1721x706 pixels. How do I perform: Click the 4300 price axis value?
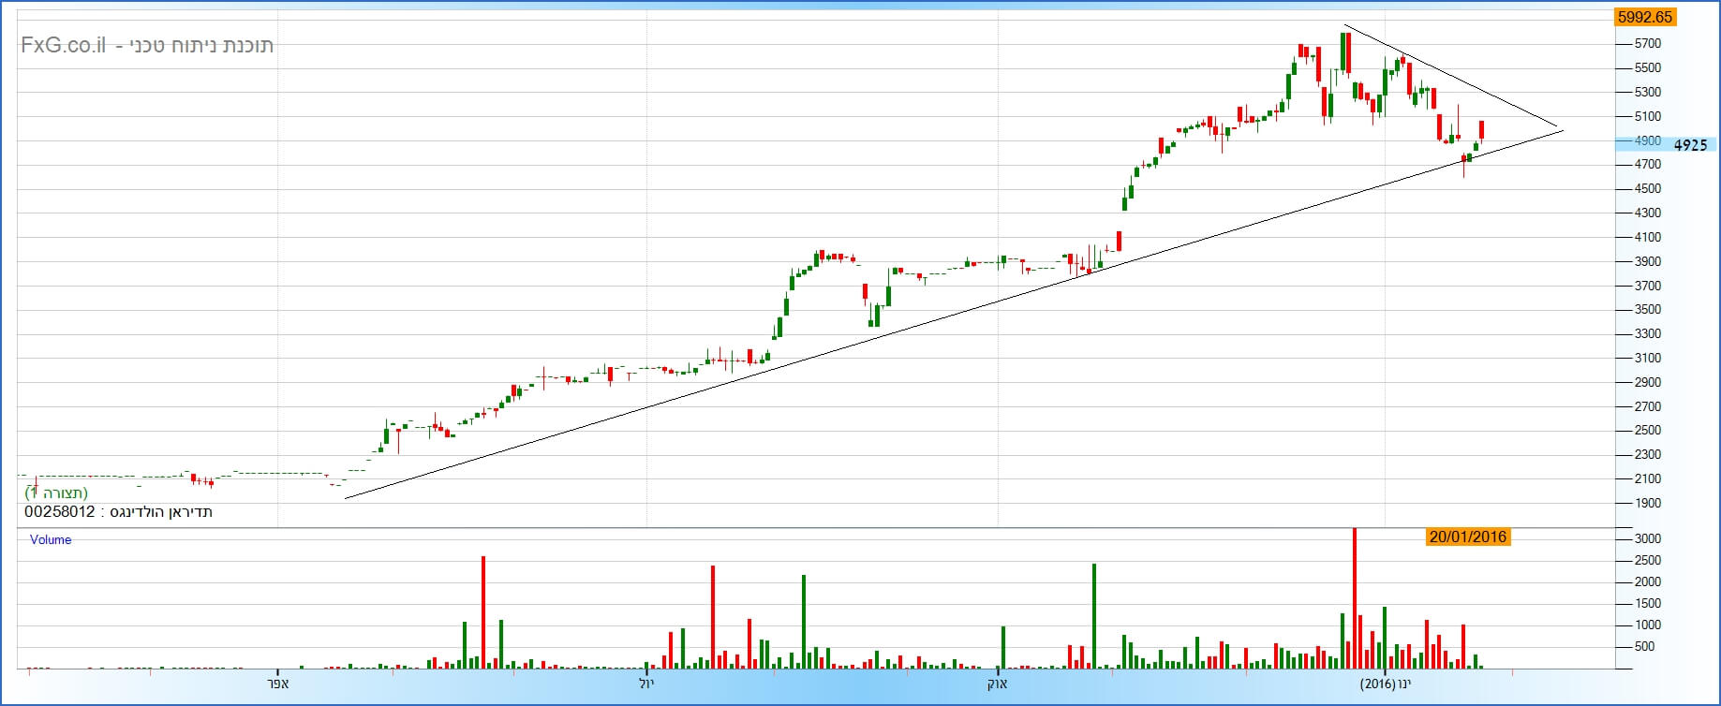pos(1647,213)
